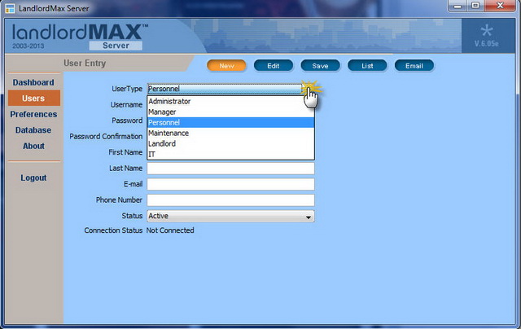Click the Not Connected status text
The width and height of the screenshot is (521, 329).
(170, 230)
